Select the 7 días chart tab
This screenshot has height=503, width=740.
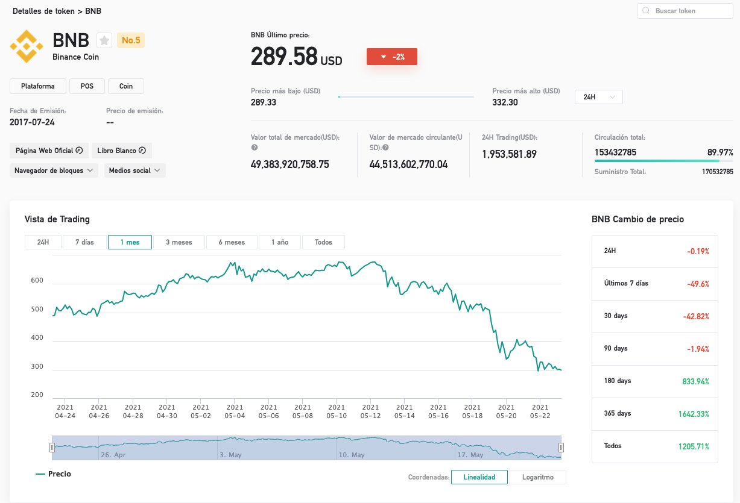coord(84,242)
